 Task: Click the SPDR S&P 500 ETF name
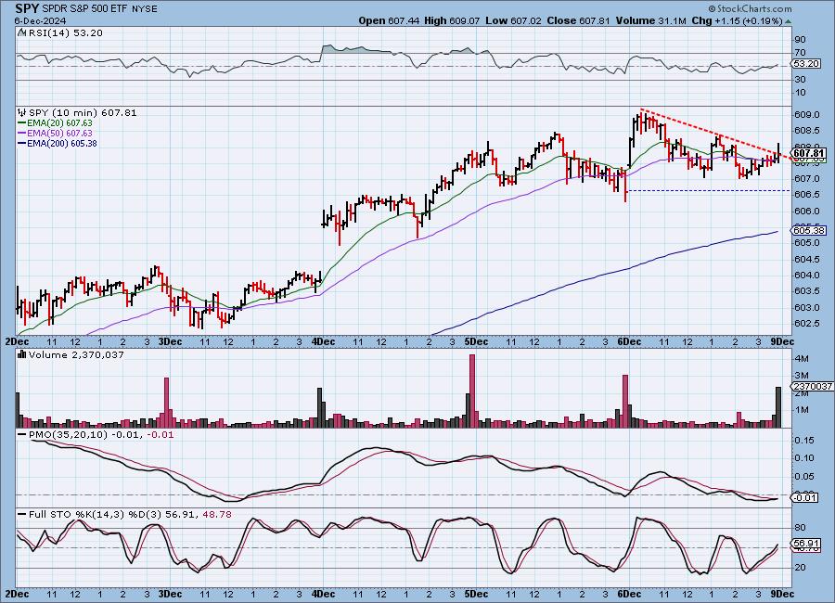[x=85, y=9]
